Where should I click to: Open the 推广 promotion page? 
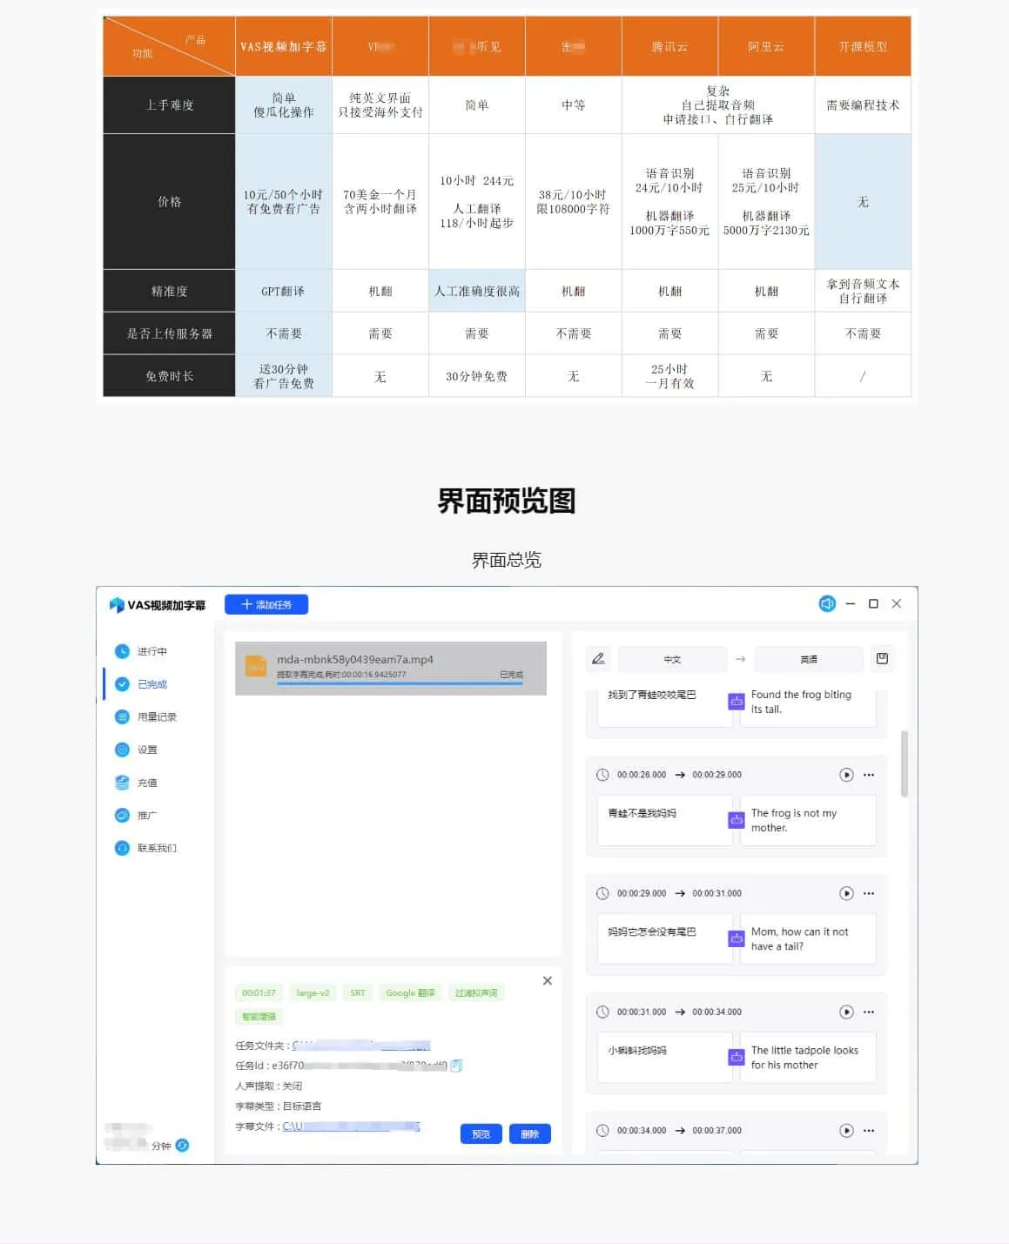(146, 816)
